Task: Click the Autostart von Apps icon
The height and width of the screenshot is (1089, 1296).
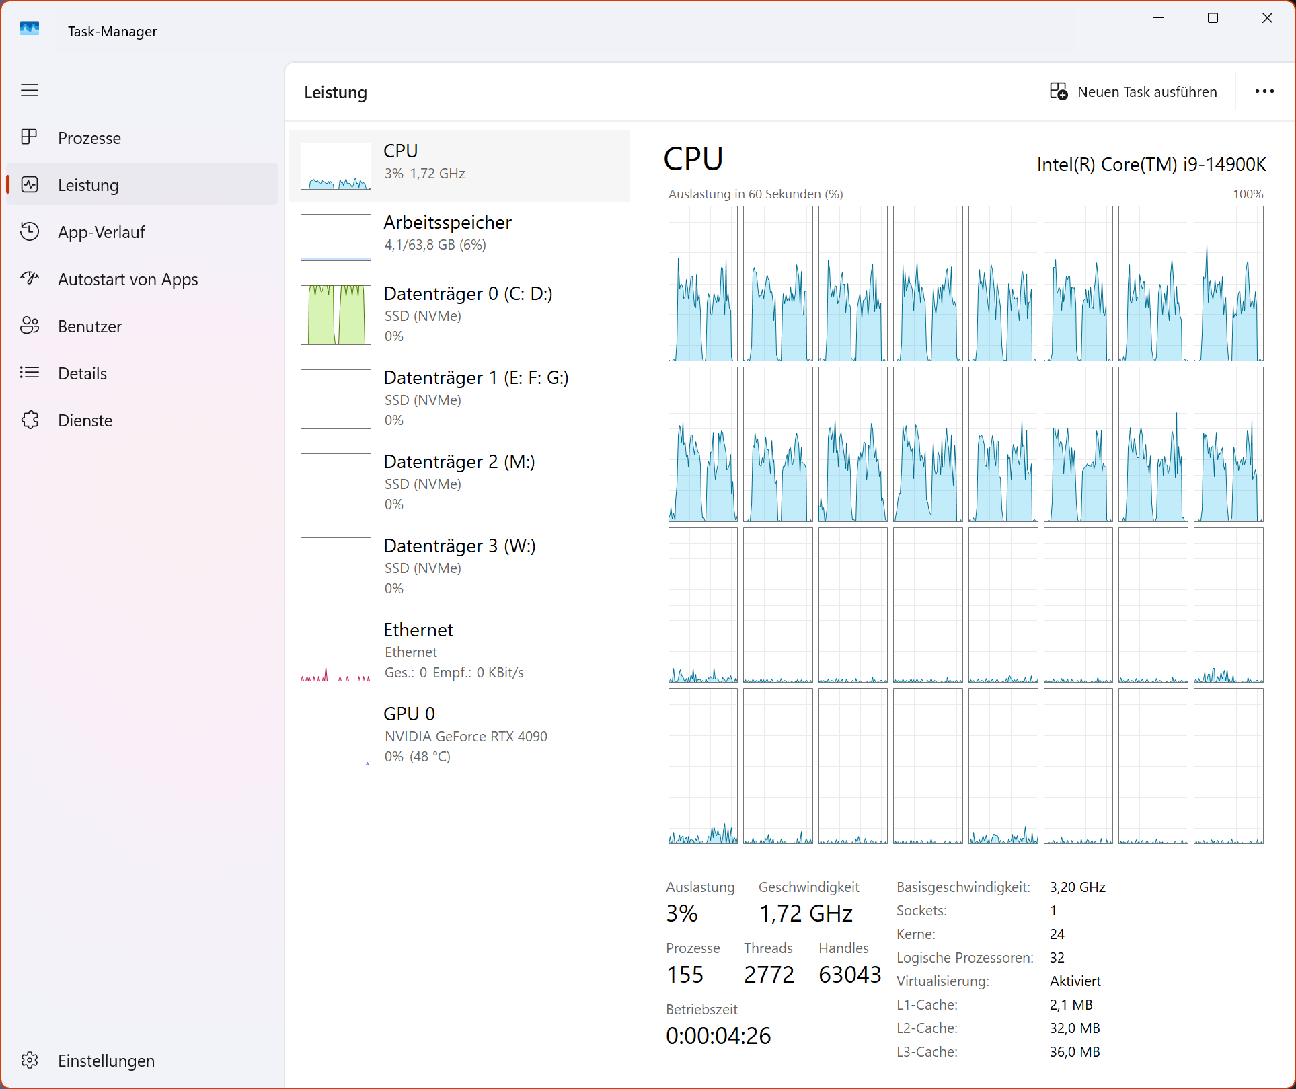Action: point(30,278)
